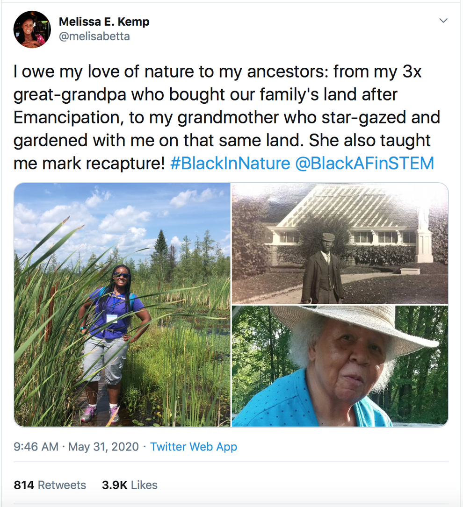
Task: Click the 9:46 AM tweet timestamp
Action: coord(36,447)
